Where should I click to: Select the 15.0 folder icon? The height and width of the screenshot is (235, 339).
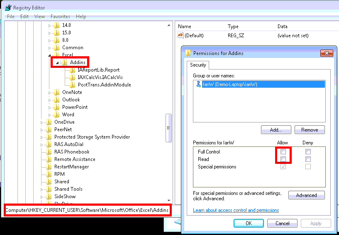coord(57,33)
